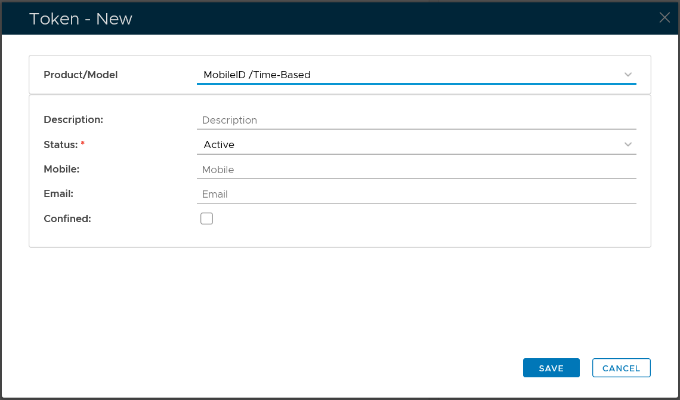Click the red required asterisk by Status
This screenshot has width=680, height=400.
pyautogui.click(x=83, y=144)
